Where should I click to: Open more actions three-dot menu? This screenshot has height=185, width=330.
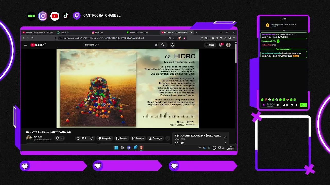[168, 138]
